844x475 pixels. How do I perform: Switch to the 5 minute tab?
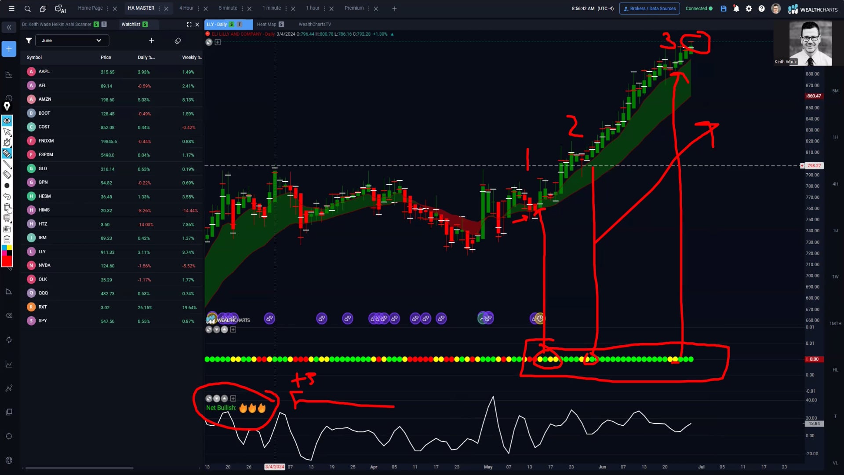coord(228,8)
